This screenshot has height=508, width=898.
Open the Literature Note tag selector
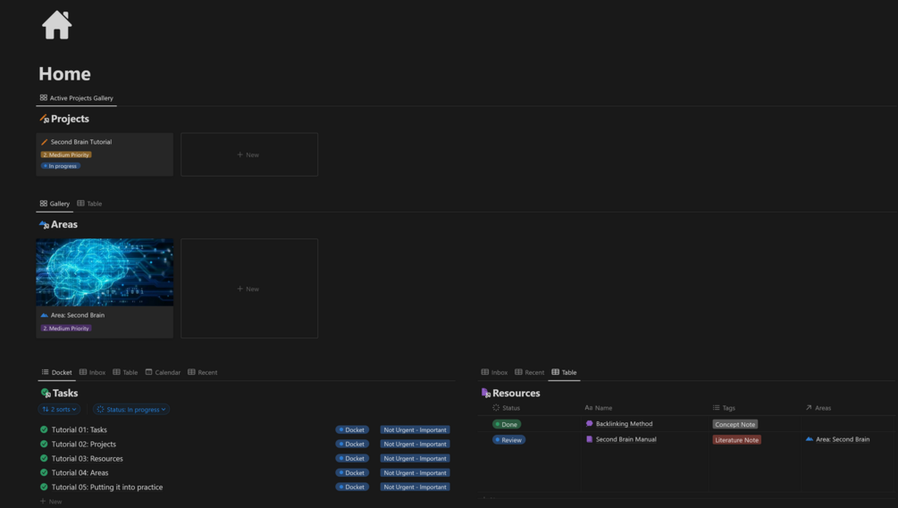[737, 440]
